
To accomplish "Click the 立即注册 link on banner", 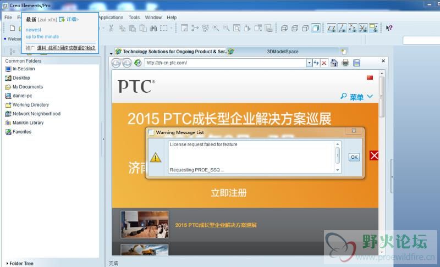I will pyautogui.click(x=229, y=193).
